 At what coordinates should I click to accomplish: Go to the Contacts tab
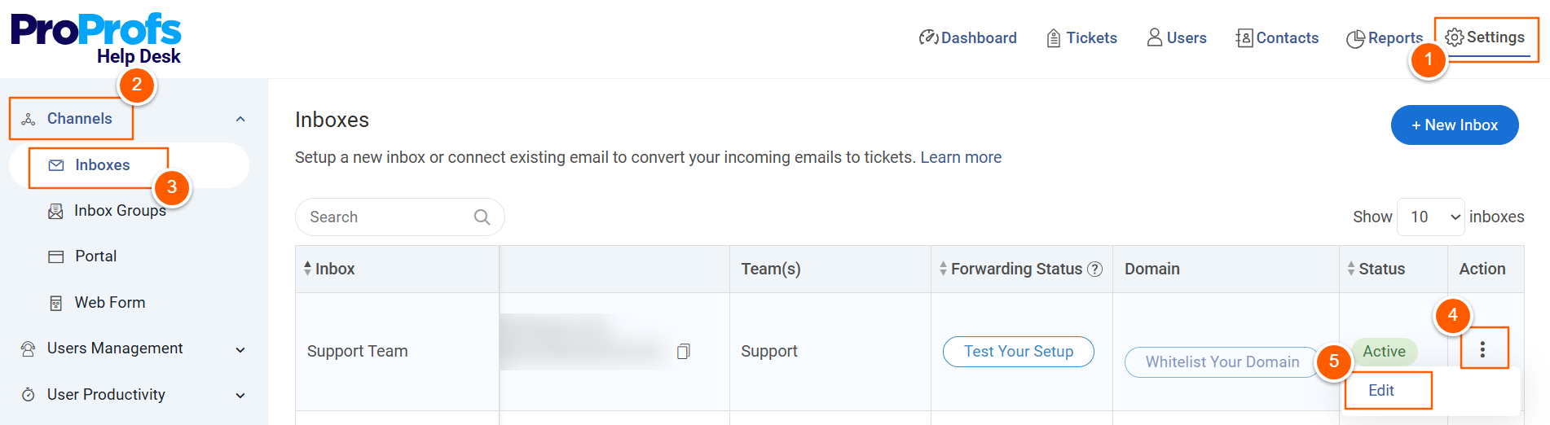(1277, 37)
